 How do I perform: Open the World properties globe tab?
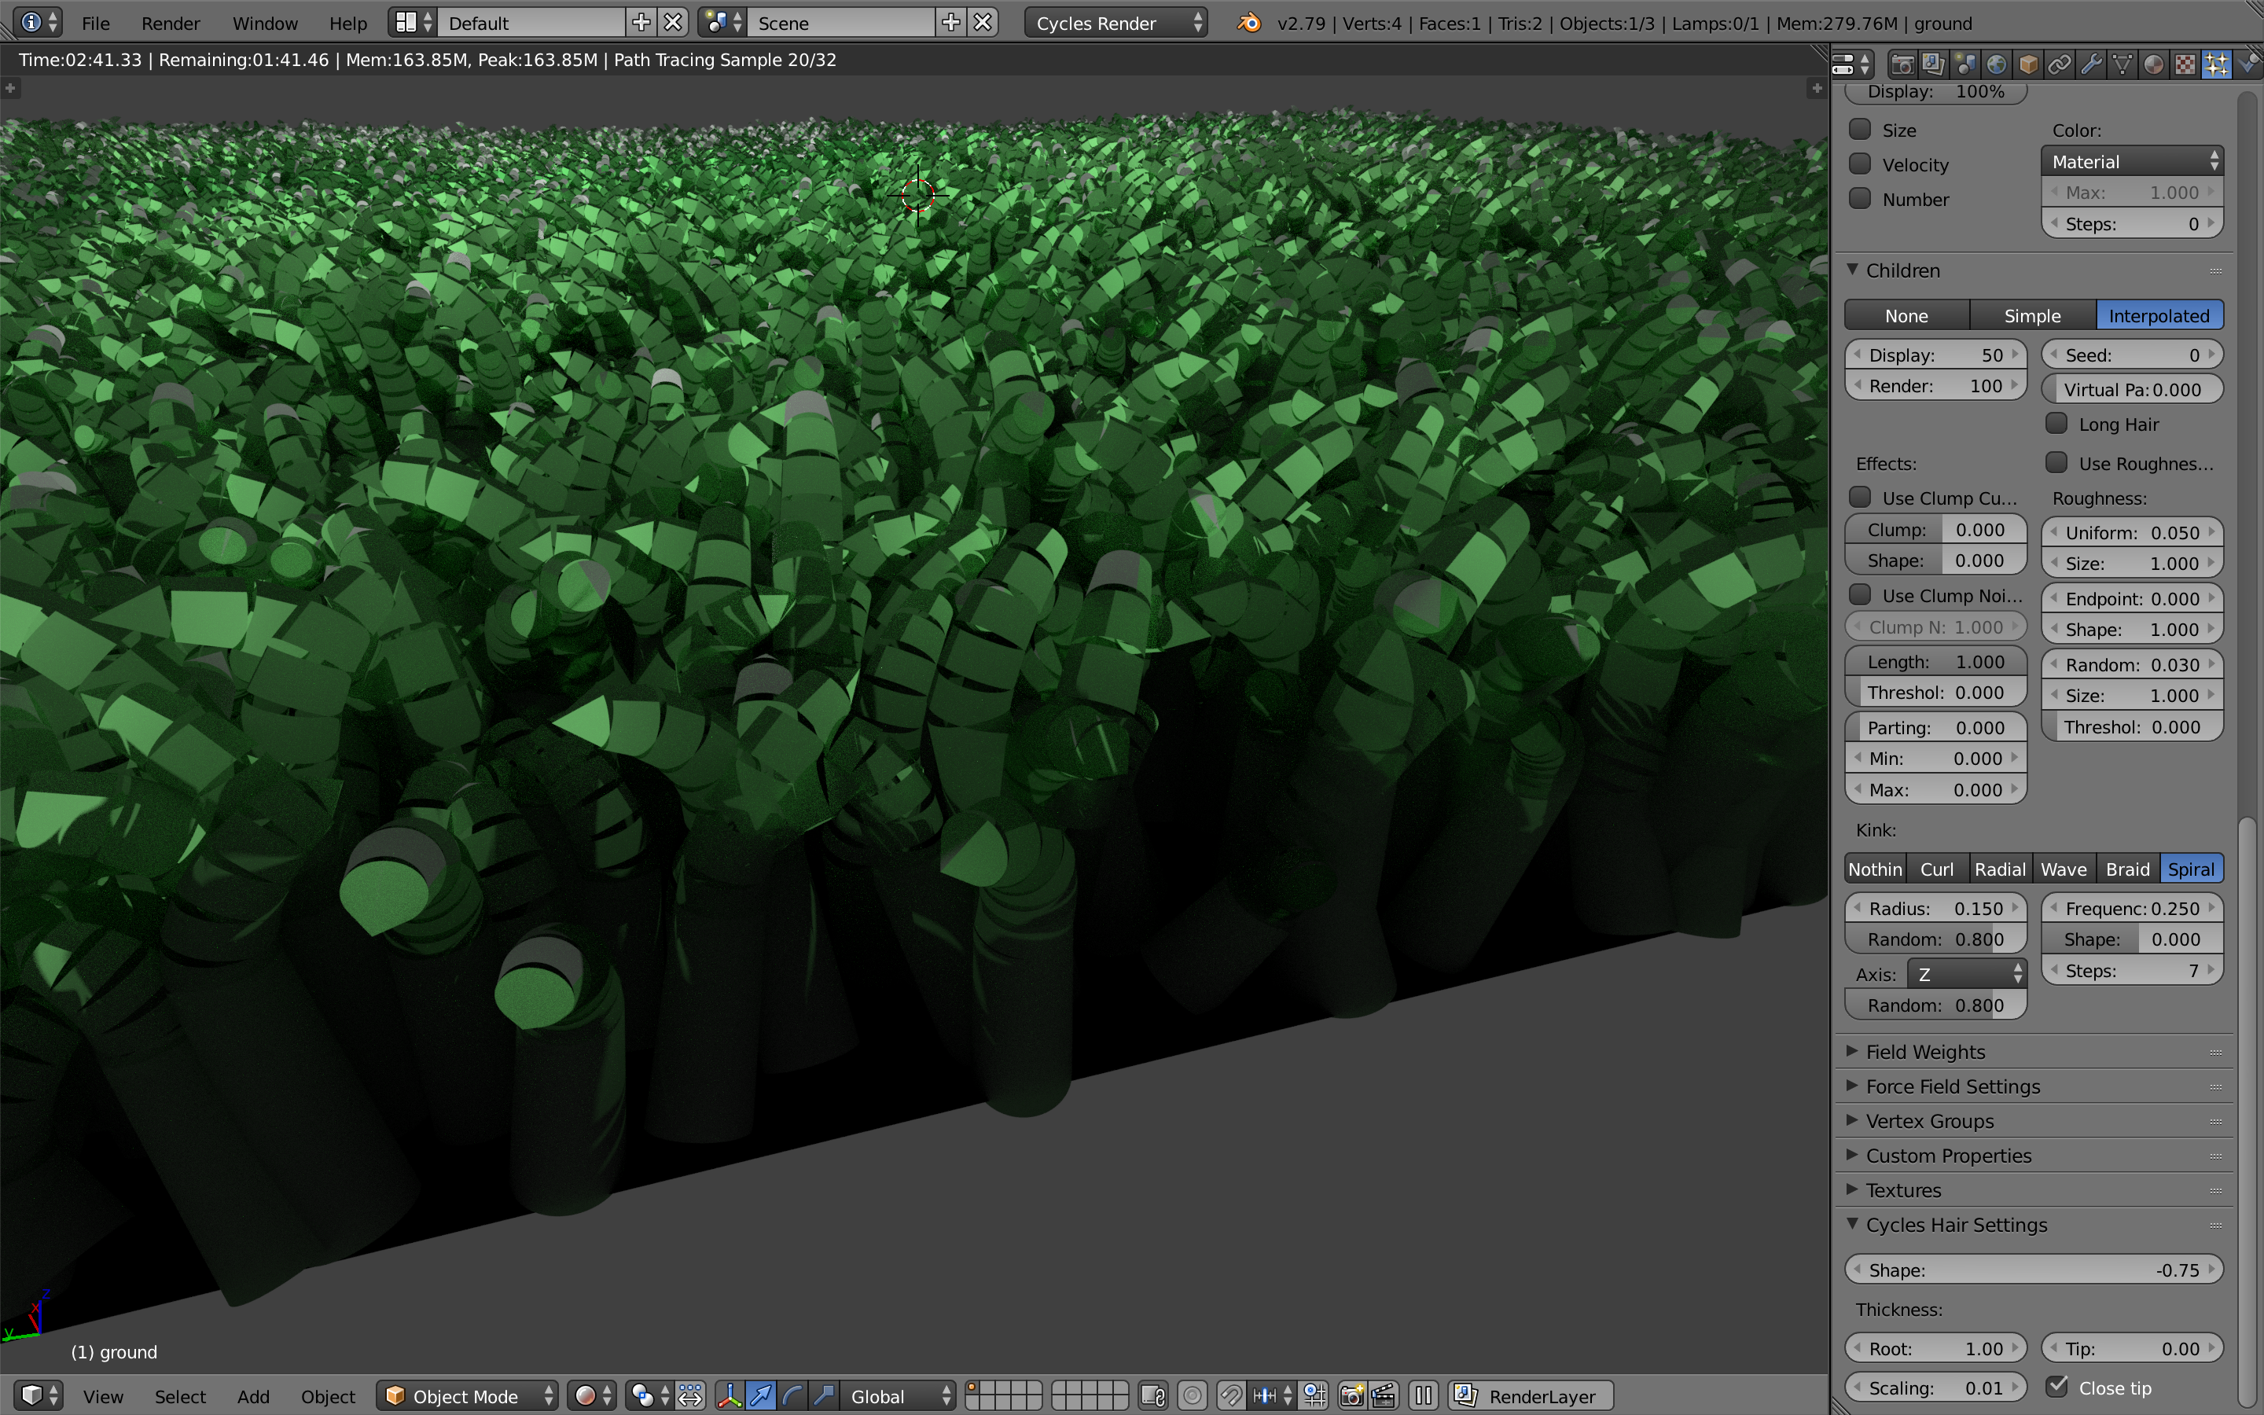[1997, 64]
